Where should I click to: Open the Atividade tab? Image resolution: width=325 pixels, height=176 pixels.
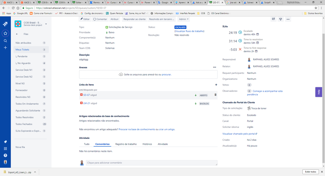pyautogui.click(x=163, y=144)
